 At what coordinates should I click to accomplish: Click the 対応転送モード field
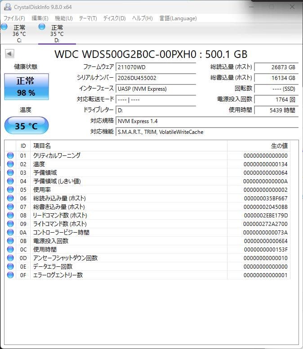156,99
